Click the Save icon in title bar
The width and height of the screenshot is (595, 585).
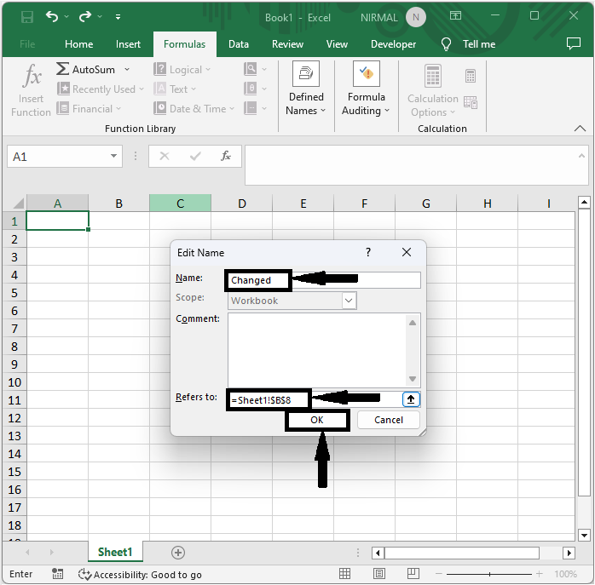[27, 17]
